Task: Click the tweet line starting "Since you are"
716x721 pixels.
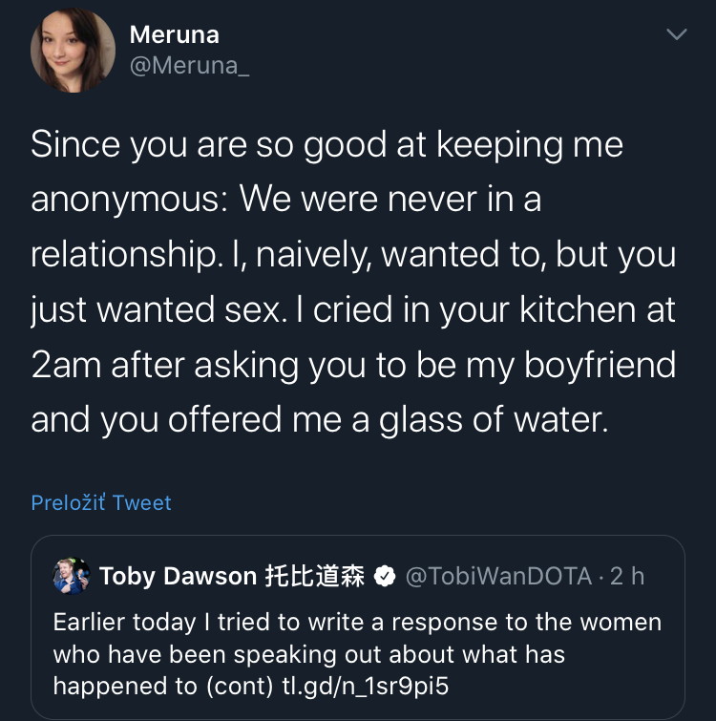Action: (326, 145)
